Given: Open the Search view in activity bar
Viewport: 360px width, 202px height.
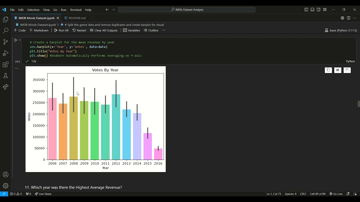Looking at the screenshot, I should (x=6, y=31).
